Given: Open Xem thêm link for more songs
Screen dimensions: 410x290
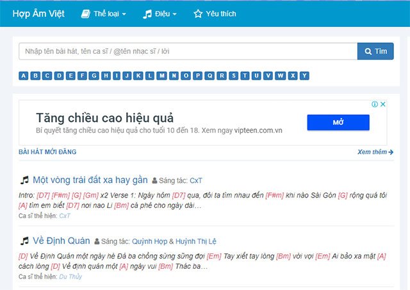Looking at the screenshot, I should click(375, 152).
